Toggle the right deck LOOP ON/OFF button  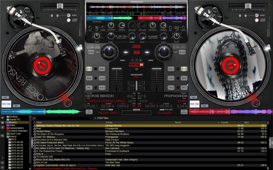coord(142,26)
